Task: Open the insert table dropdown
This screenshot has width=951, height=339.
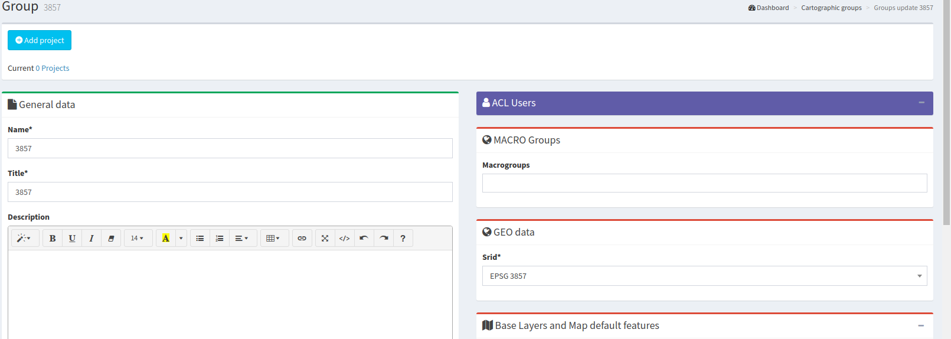Action: coord(274,238)
